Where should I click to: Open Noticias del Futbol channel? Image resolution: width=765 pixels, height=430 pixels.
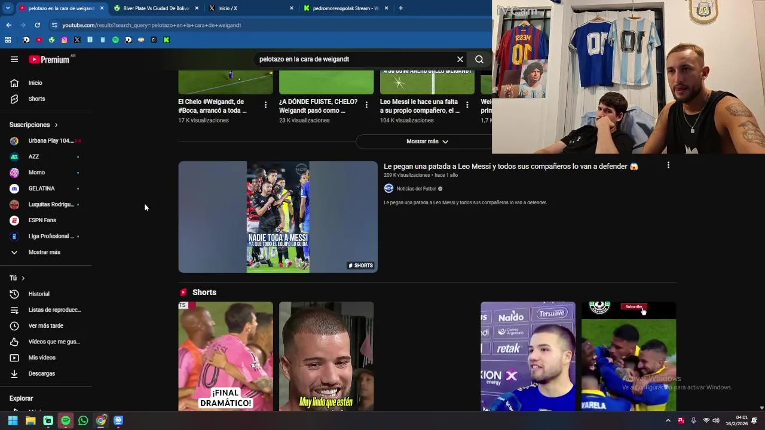[416, 189]
